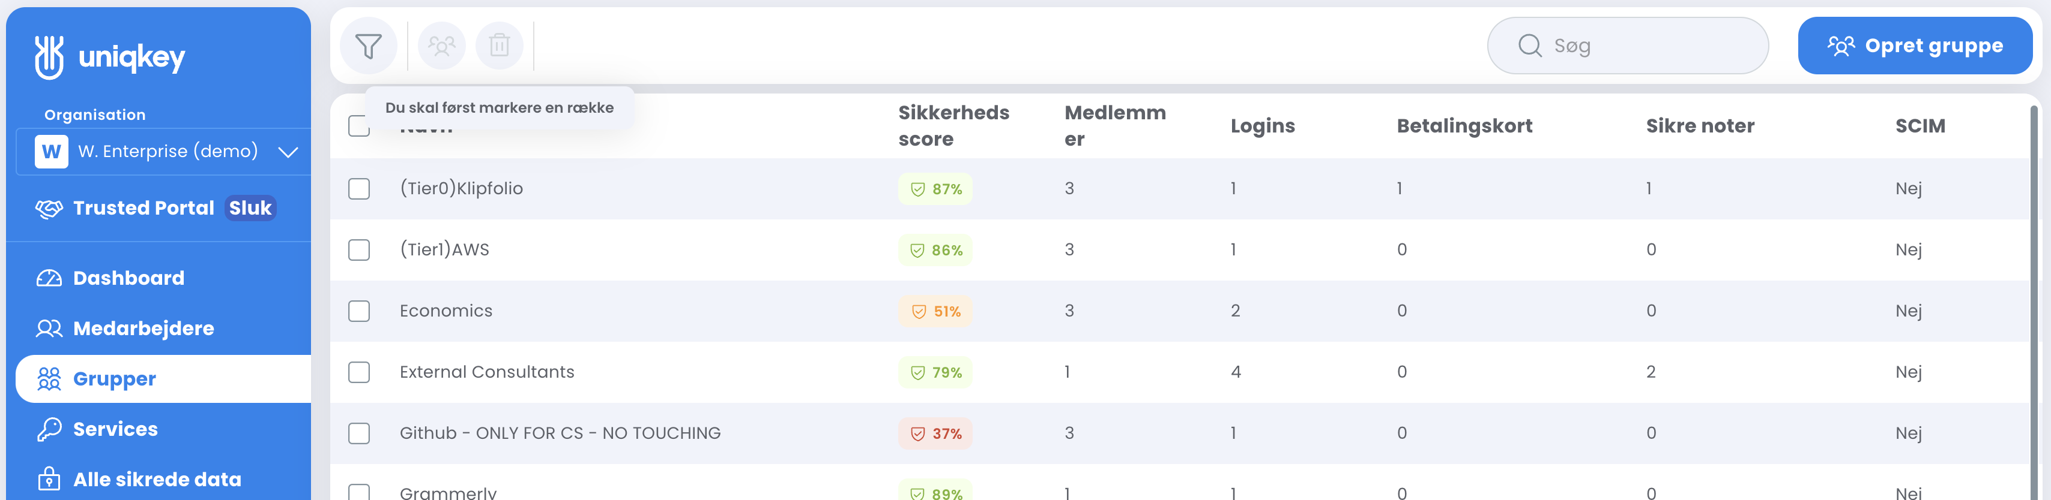Click into the Søg search field
The width and height of the screenshot is (2051, 500).
point(1628,46)
